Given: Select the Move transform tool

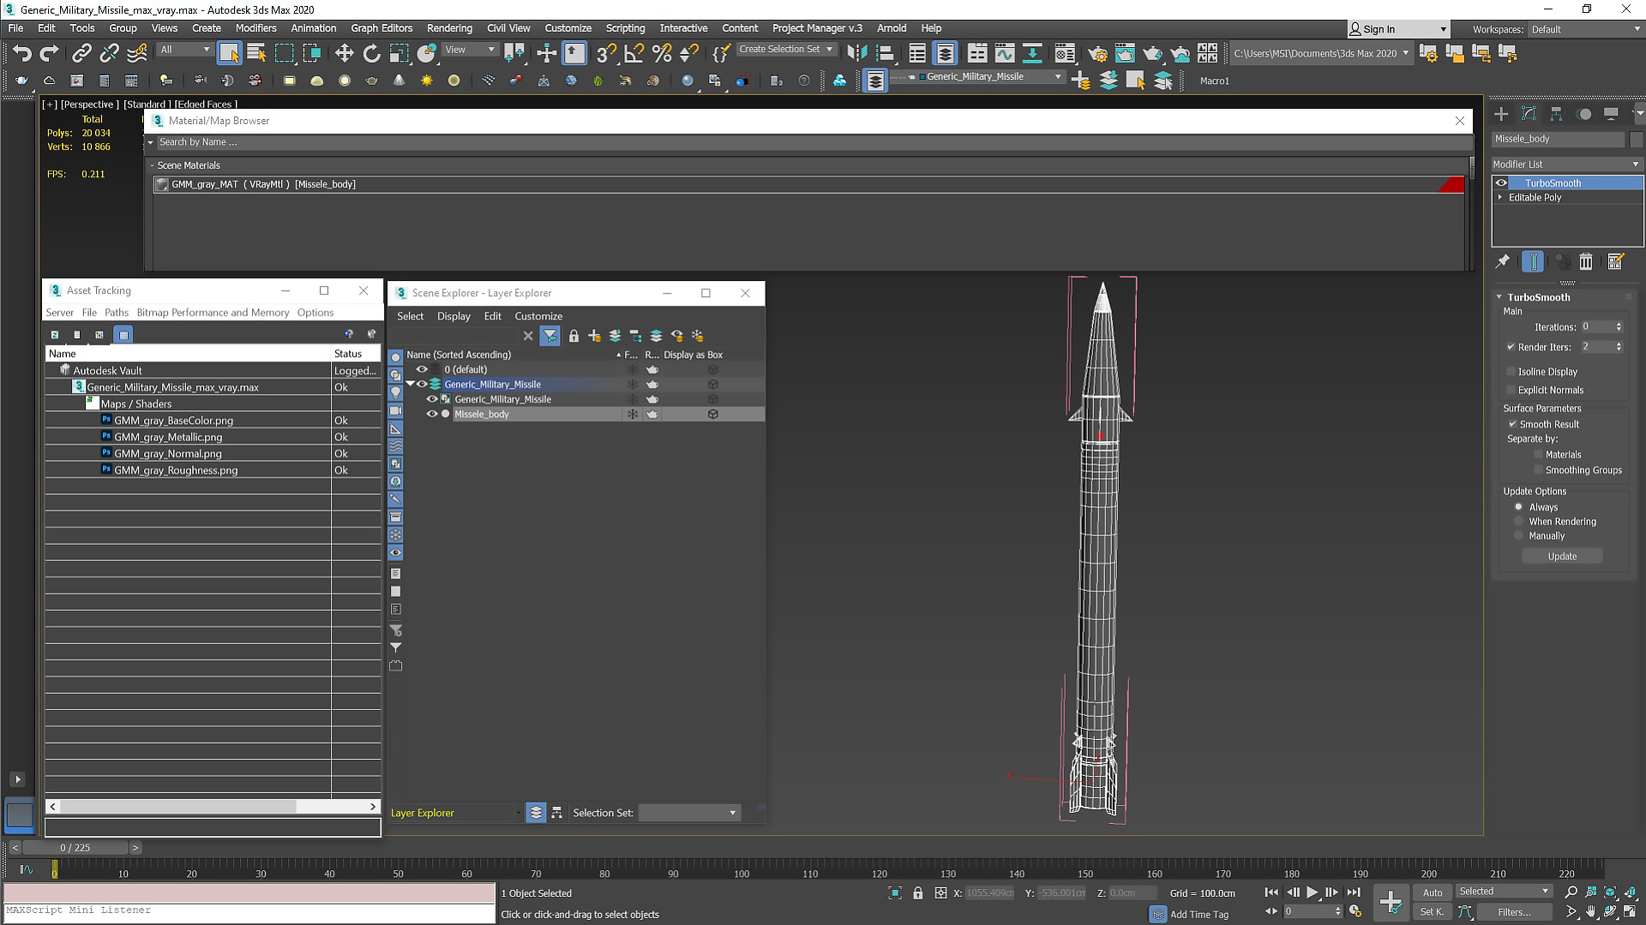Looking at the screenshot, I should (x=344, y=53).
